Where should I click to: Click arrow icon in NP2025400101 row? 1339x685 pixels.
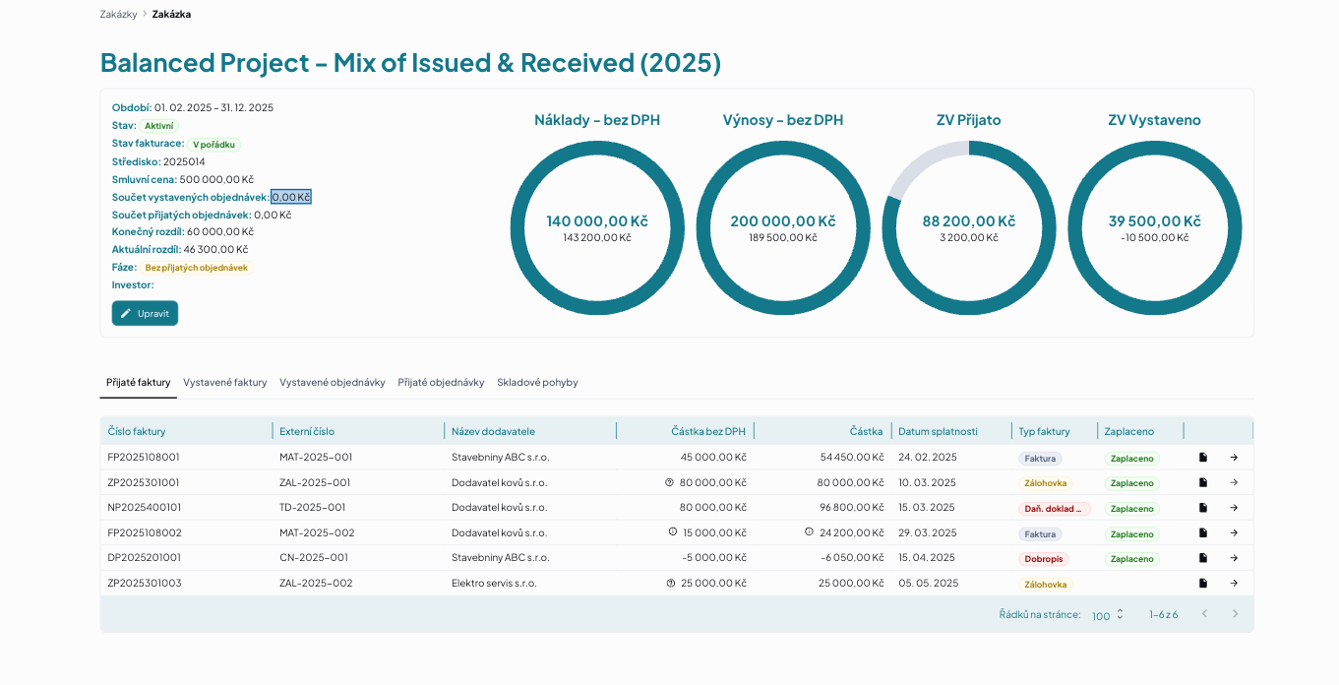pos(1234,508)
